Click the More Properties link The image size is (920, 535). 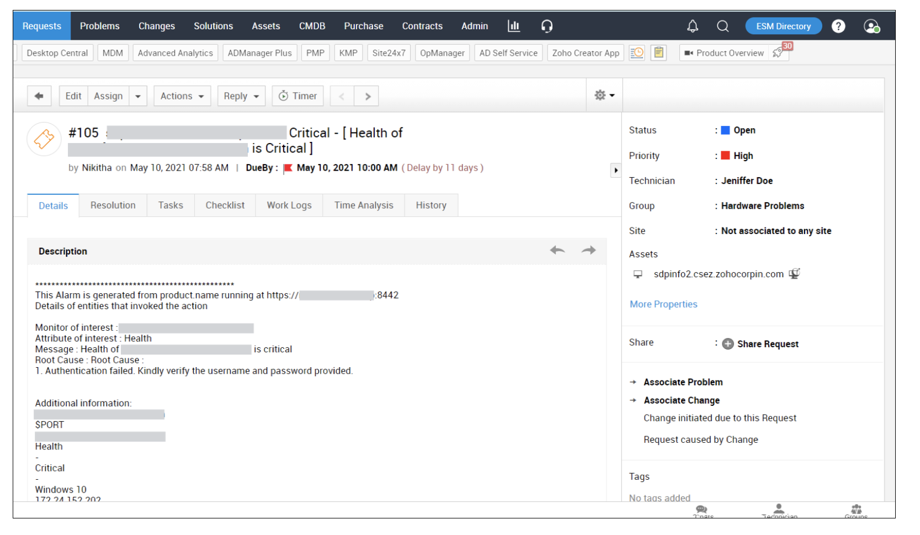click(663, 304)
